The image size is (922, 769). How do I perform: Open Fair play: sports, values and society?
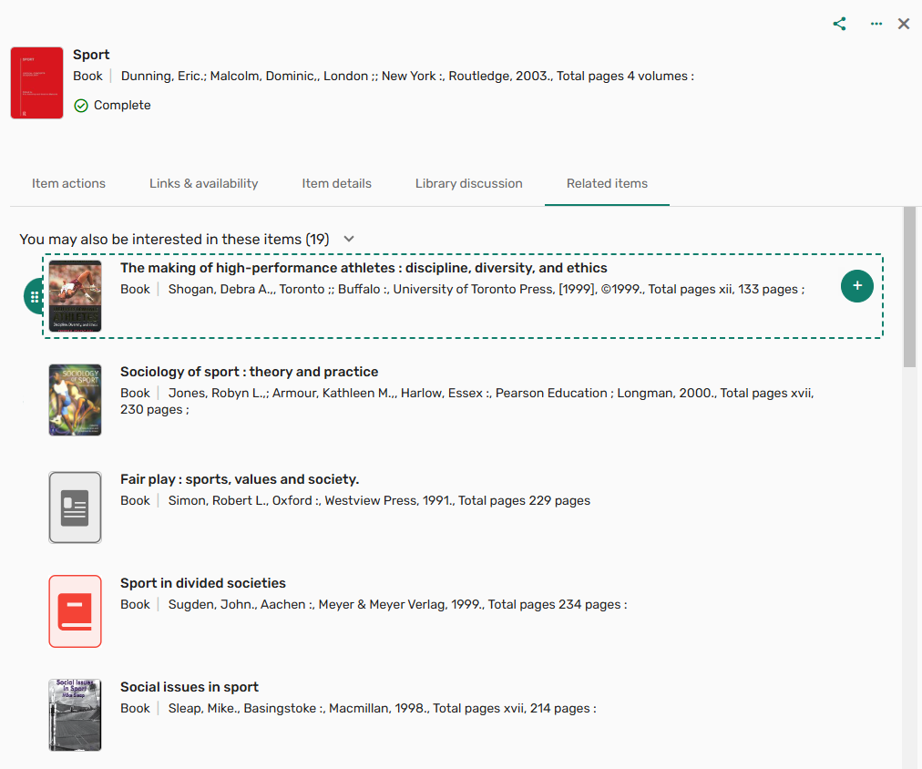(x=240, y=479)
